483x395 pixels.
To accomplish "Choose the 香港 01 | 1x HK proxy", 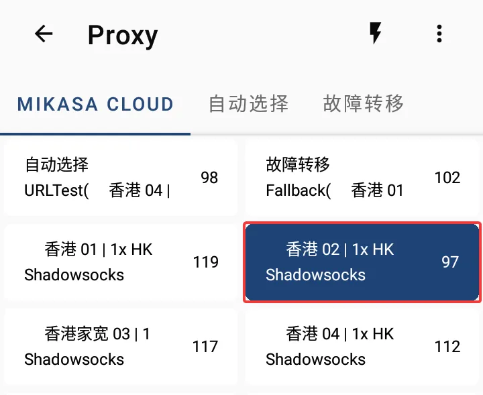I will [x=121, y=262].
